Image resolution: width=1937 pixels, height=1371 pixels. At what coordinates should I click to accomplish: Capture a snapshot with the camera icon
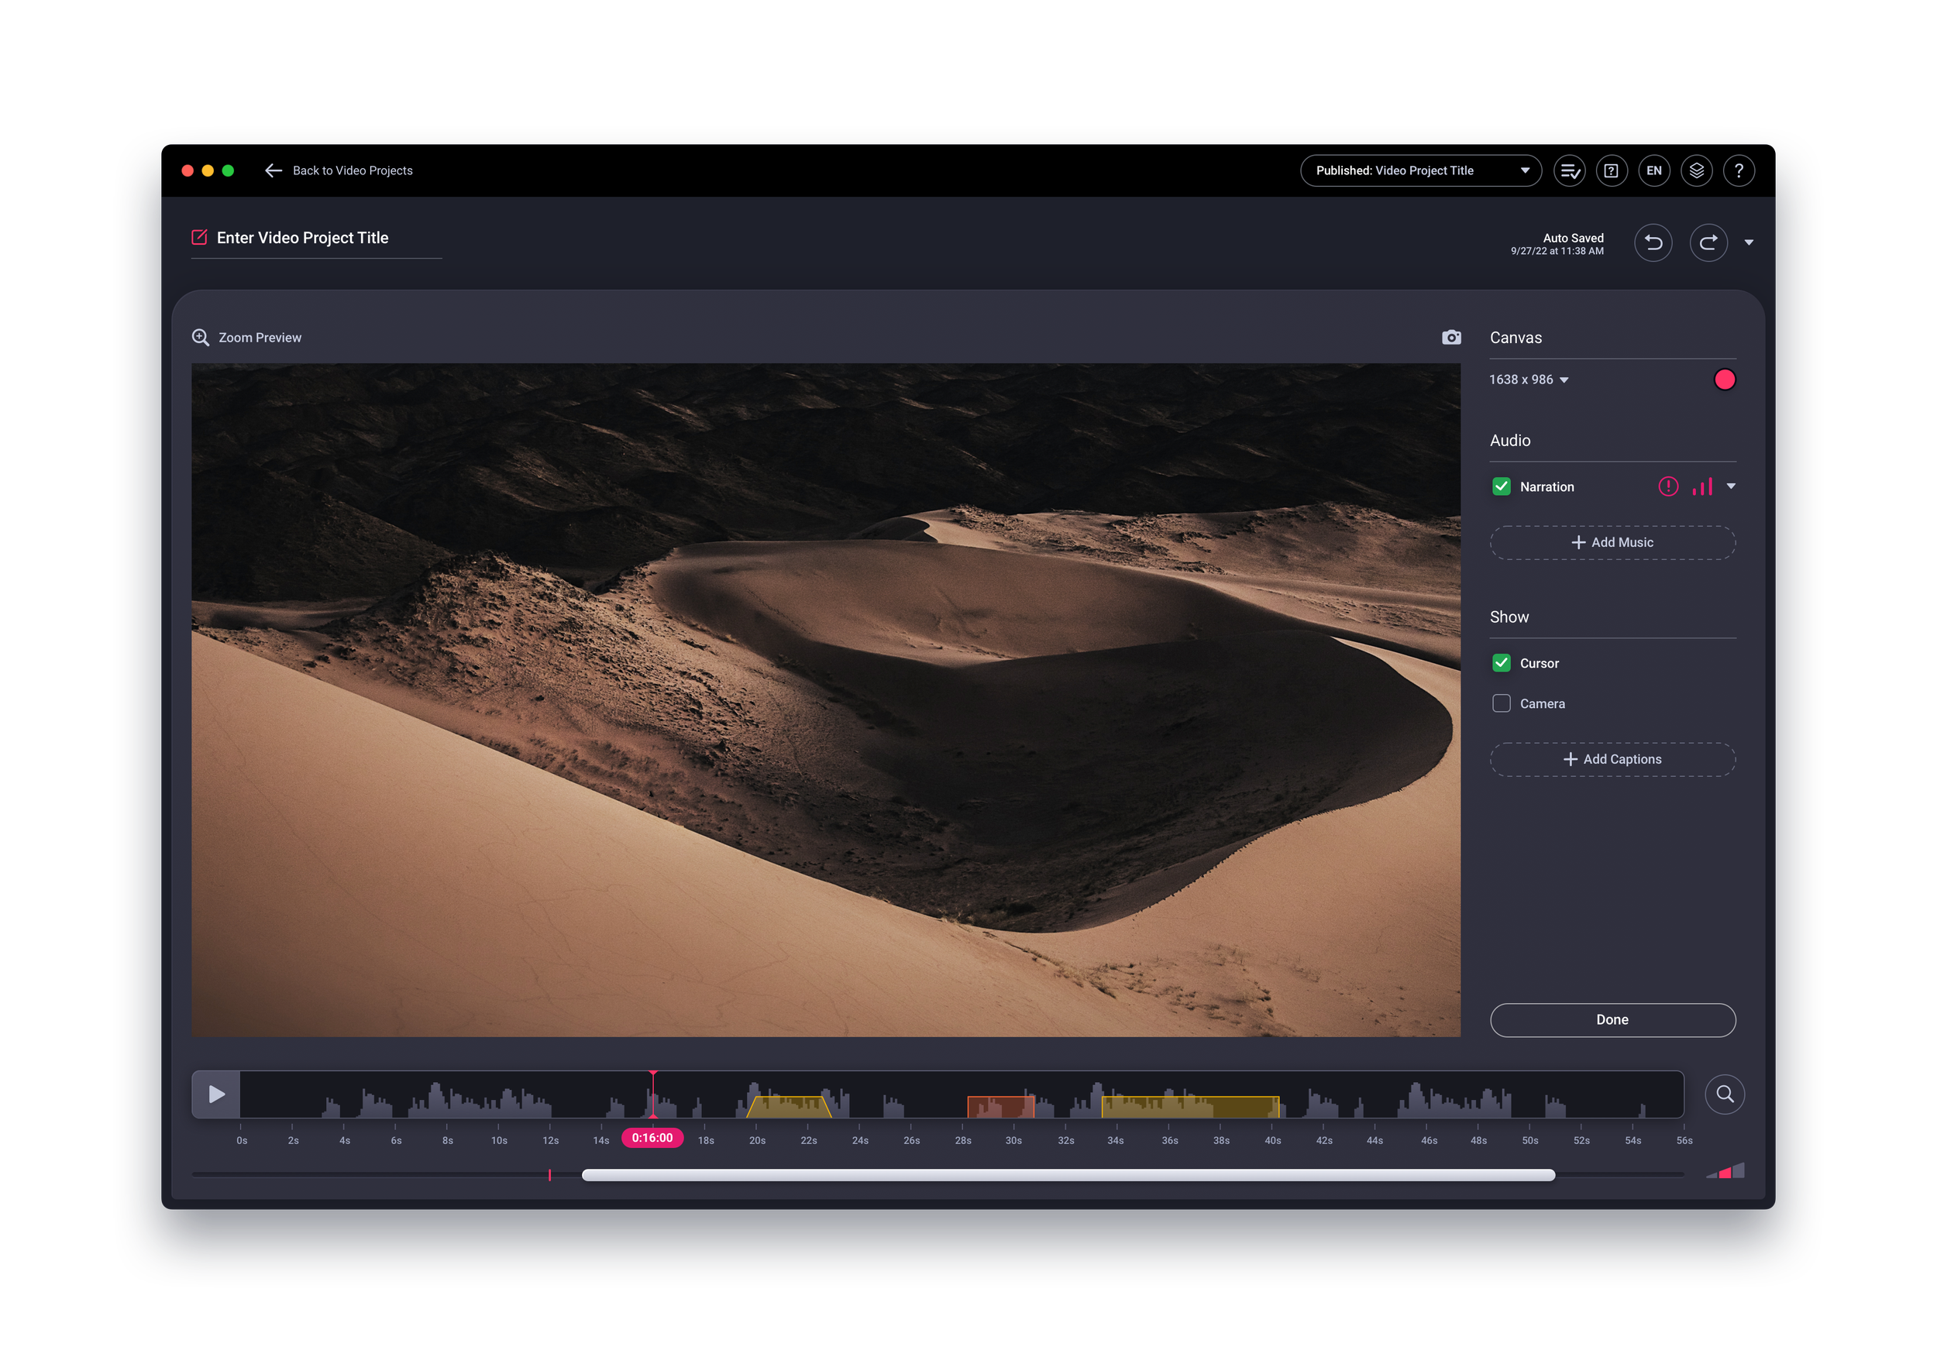[x=1451, y=337]
